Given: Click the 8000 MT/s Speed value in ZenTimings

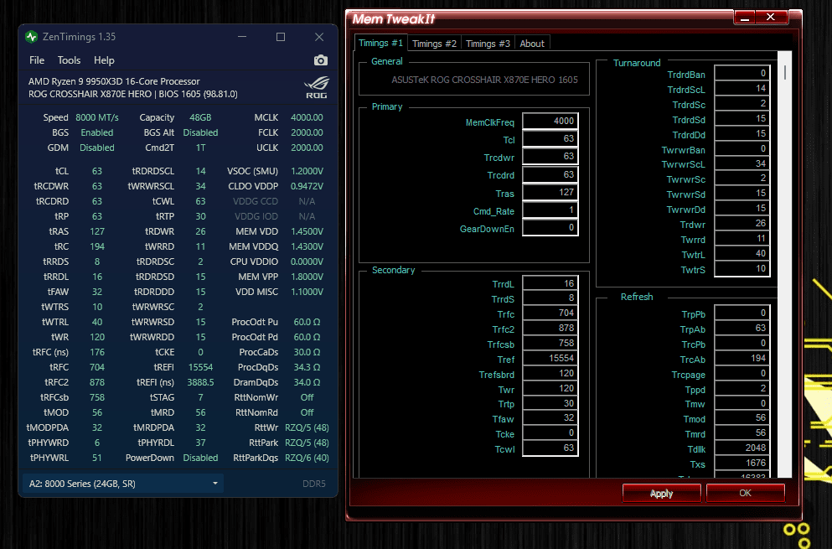Looking at the screenshot, I should pos(97,117).
